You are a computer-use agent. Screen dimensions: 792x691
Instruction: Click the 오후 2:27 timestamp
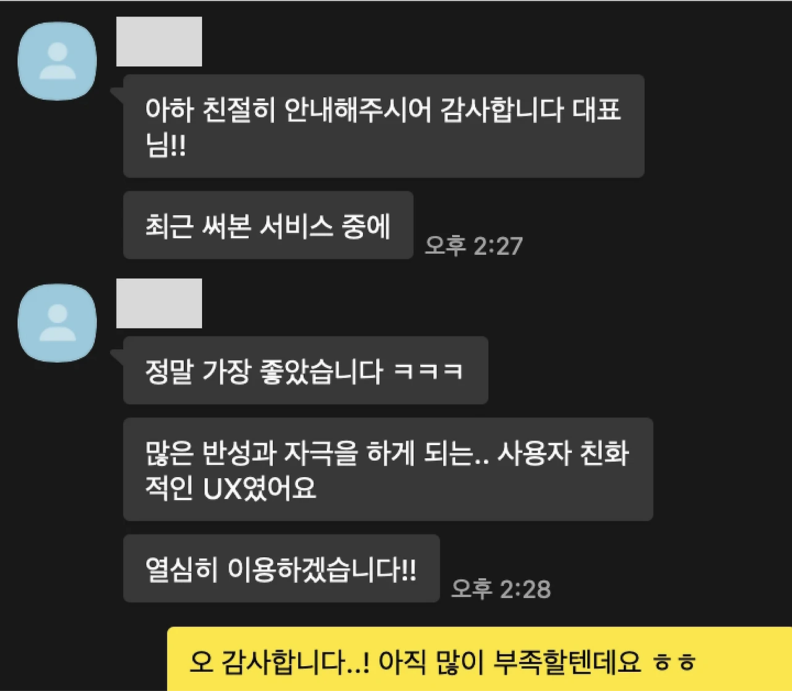tap(474, 246)
